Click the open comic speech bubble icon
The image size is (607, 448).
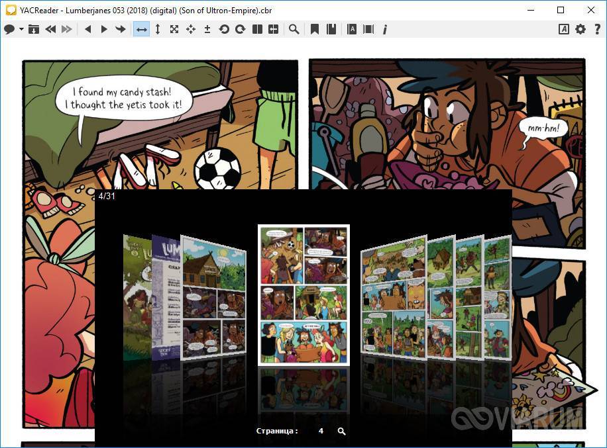pos(9,29)
